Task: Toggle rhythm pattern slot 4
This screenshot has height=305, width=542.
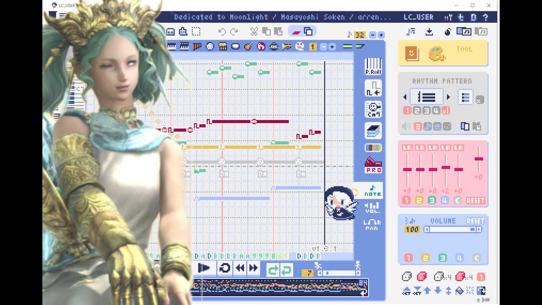Action: 436,111
